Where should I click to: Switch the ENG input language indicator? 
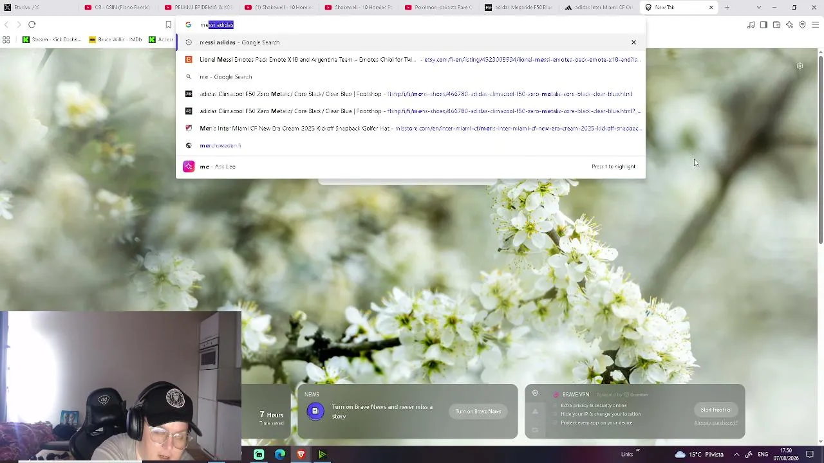click(763, 455)
